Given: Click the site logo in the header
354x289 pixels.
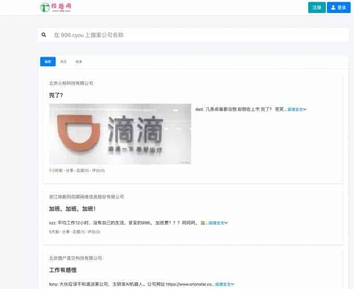Looking at the screenshot, I should pos(56,7).
